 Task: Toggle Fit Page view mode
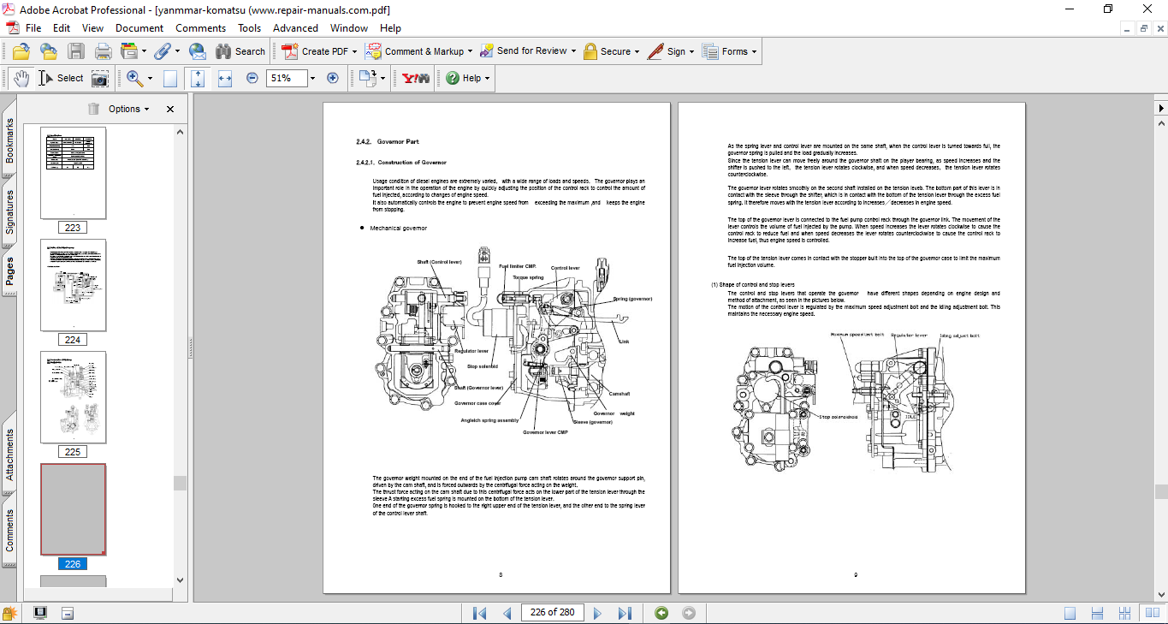click(x=198, y=78)
